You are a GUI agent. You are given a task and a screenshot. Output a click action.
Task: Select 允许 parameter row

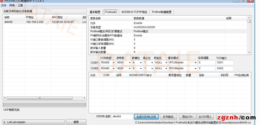[x=168, y=23]
